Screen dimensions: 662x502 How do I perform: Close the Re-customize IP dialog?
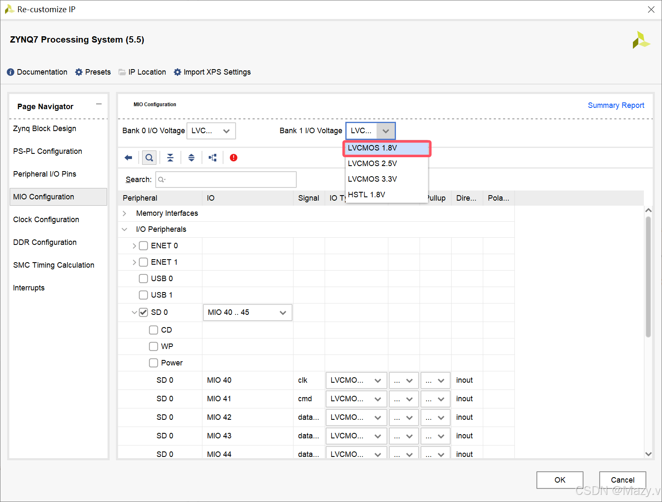[x=651, y=9]
